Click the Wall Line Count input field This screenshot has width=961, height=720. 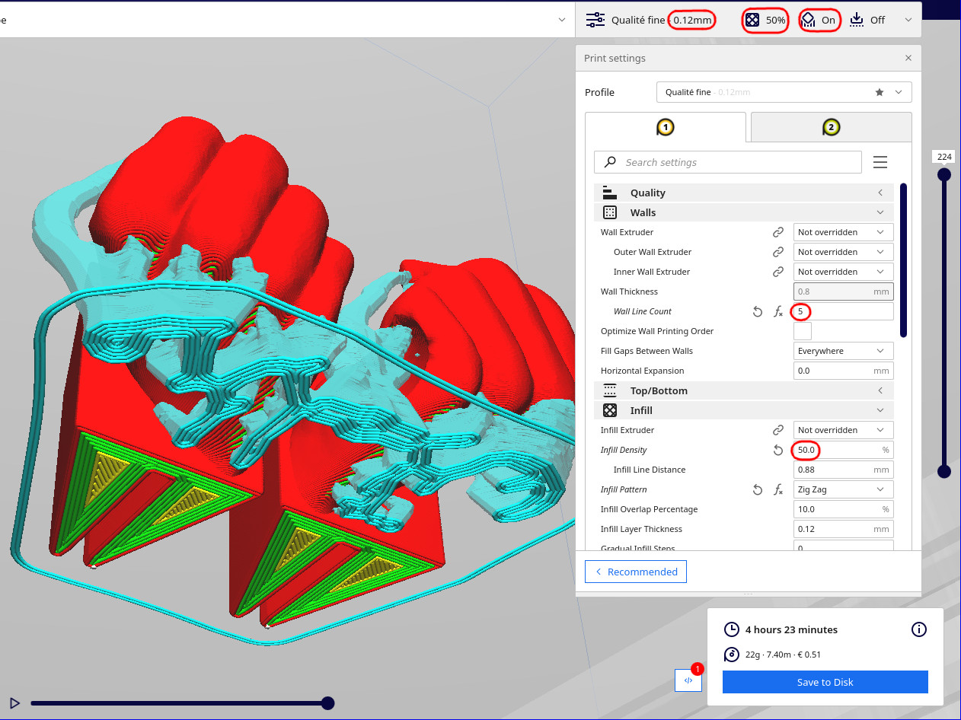point(843,311)
